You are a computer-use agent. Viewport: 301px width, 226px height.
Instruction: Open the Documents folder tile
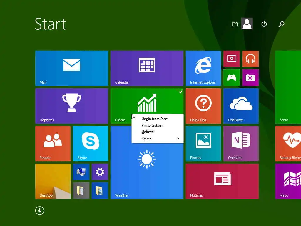[x=81, y=190]
